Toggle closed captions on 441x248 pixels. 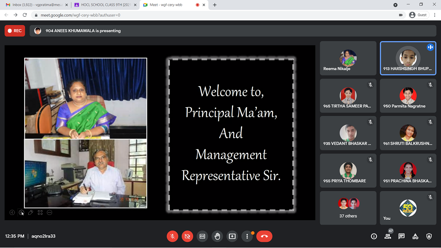(202, 237)
